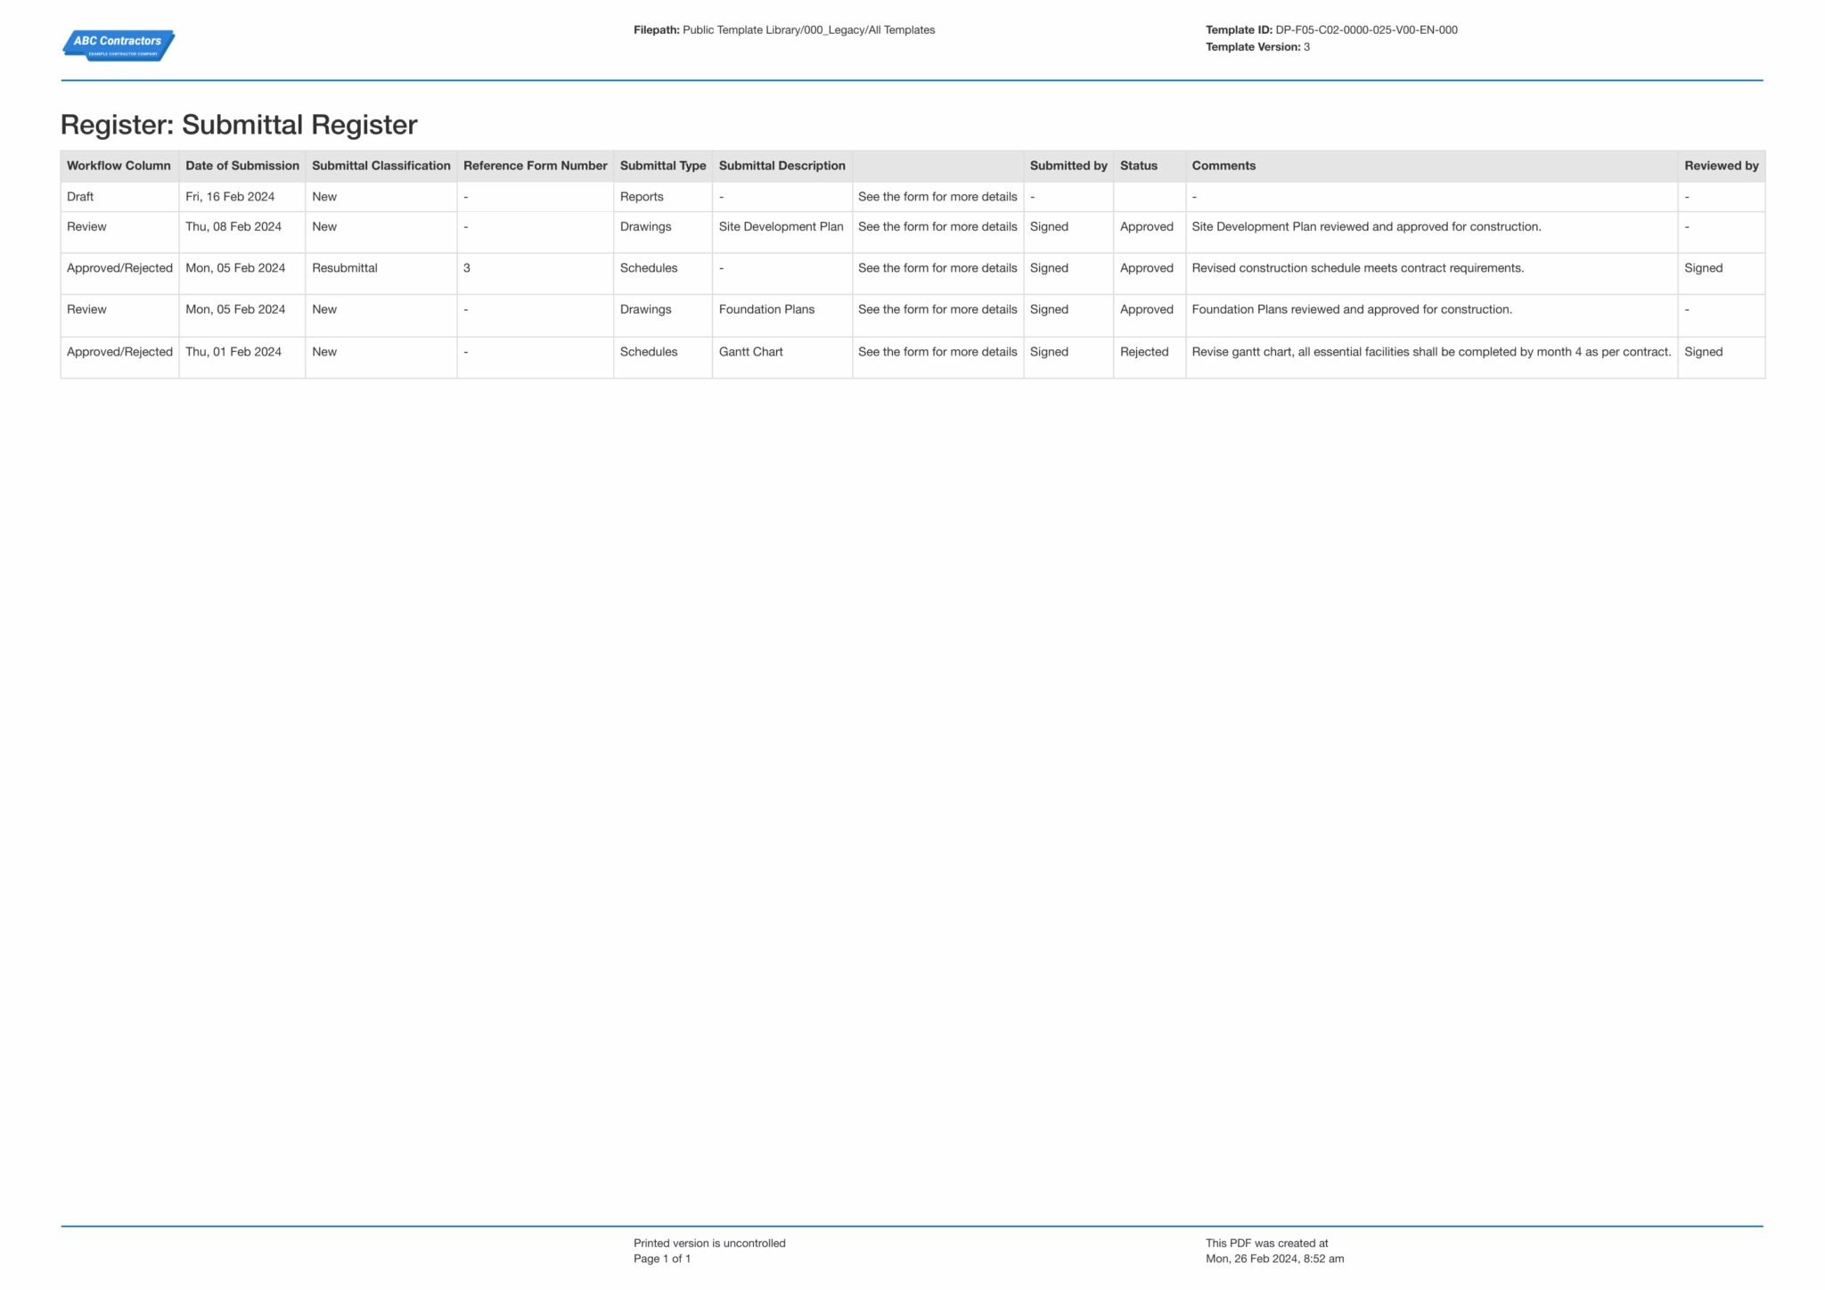1825x1290 pixels.
Task: Select the Submittal Classification header
Action: pos(381,165)
